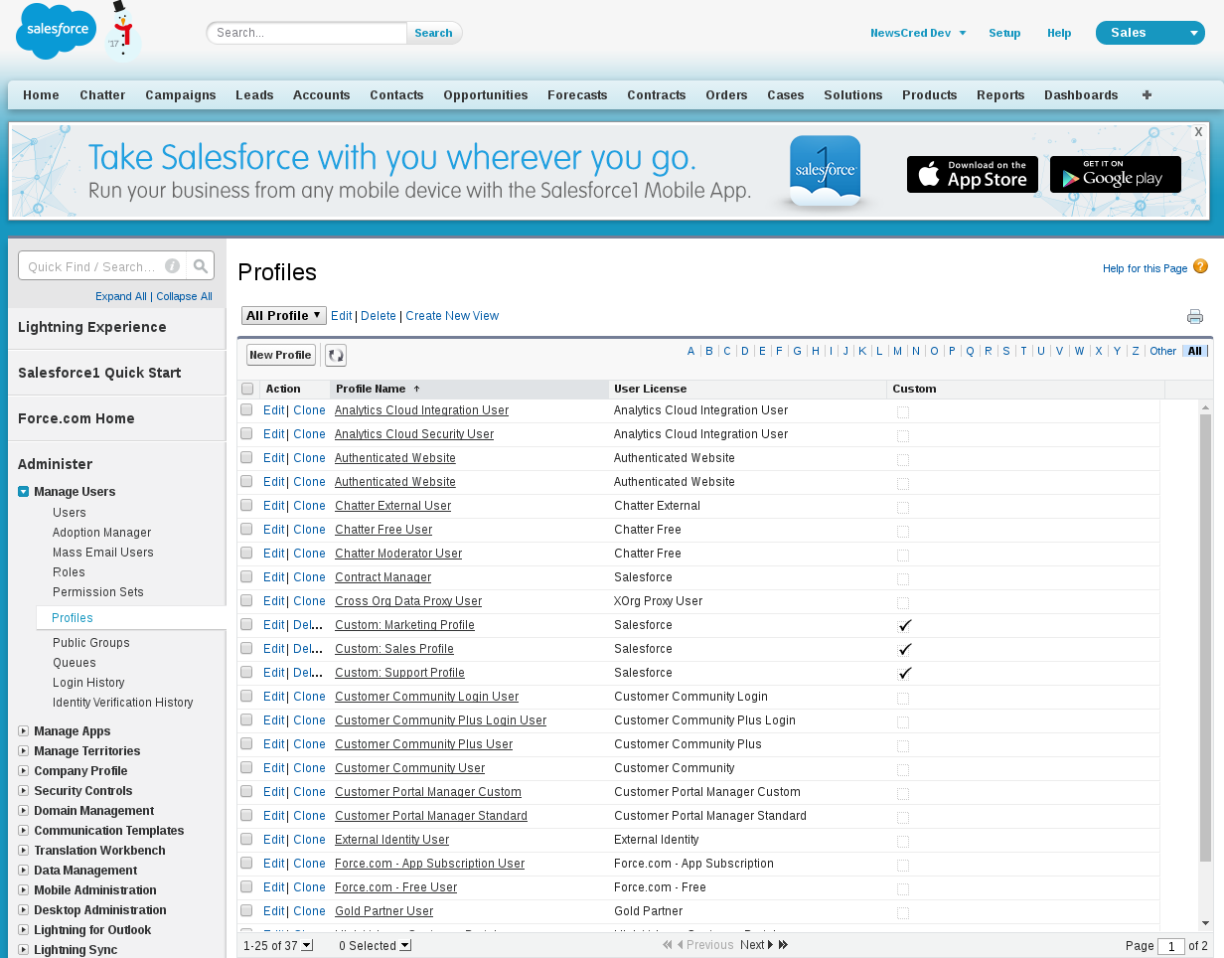Click the Salesforce1 app icon in banner
Screen dimensions: 1224x958
pos(826,171)
